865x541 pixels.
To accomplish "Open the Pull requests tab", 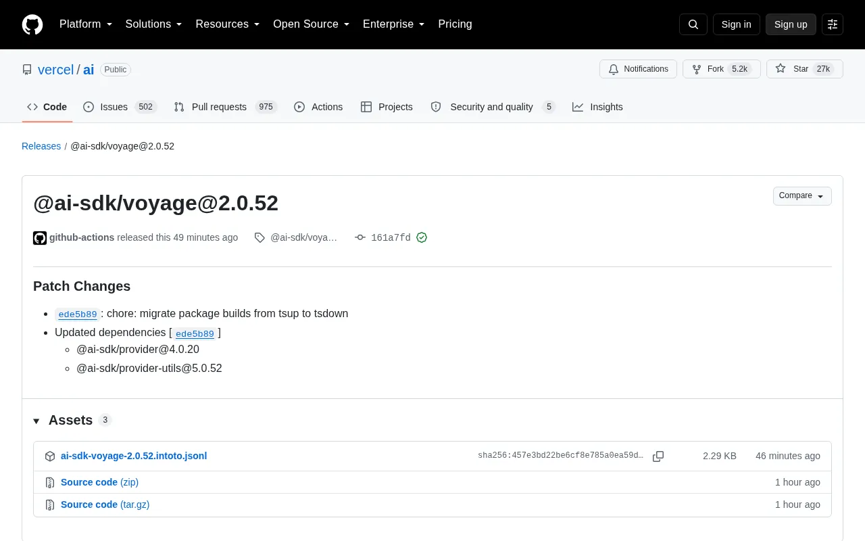I will tap(225, 107).
